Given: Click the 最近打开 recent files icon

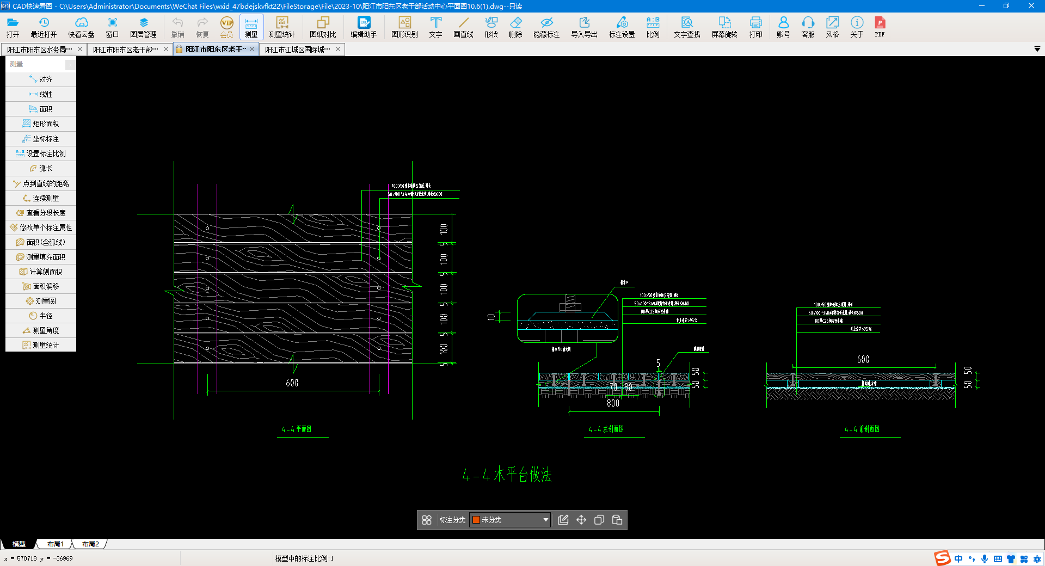Looking at the screenshot, I should coord(44,27).
